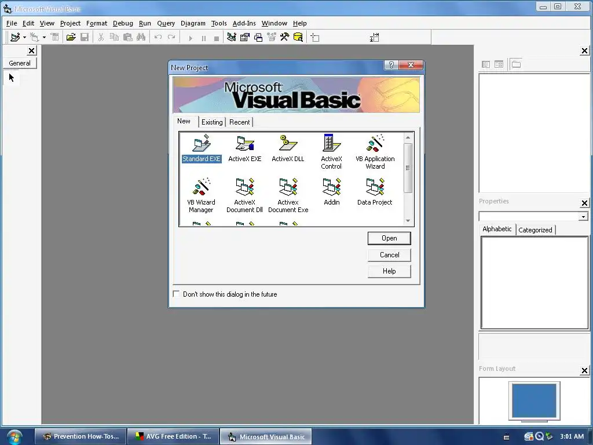Click the Find binoculars icon
The width and height of the screenshot is (593, 445).
click(x=141, y=37)
